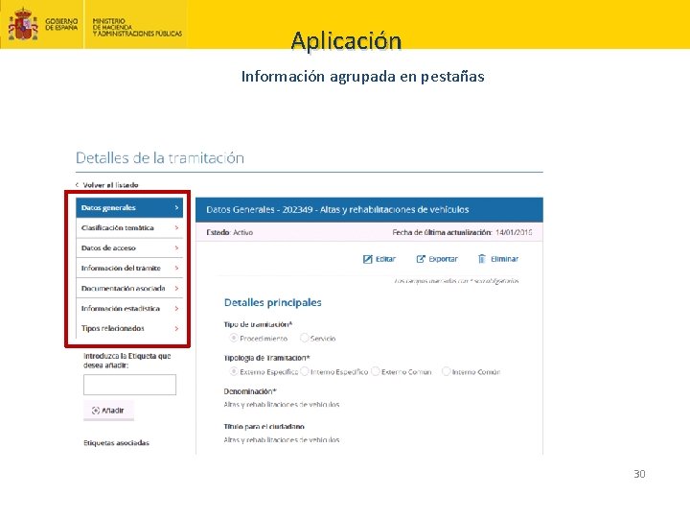The image size is (690, 518).
Task: Expand the Información estadística chevron
Action: [176, 308]
